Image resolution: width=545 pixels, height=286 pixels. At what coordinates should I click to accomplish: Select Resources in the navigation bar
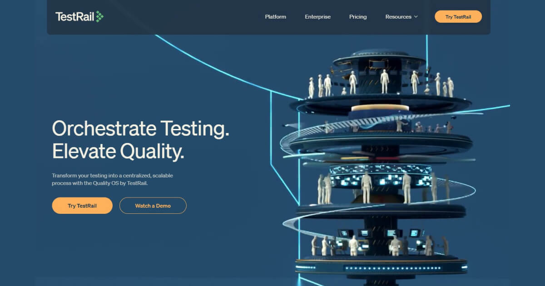[398, 17]
